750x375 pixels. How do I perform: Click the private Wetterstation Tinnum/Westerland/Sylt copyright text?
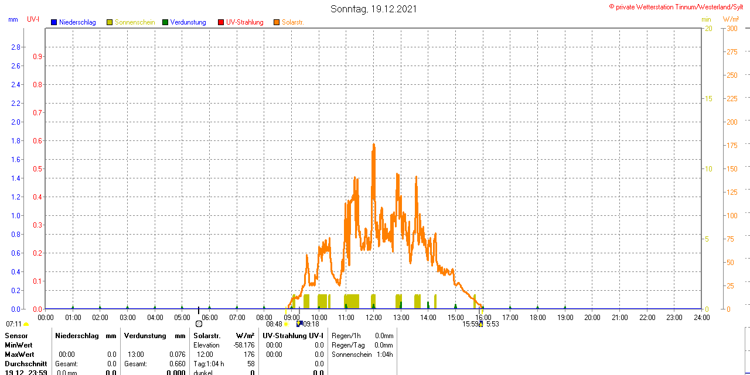(679, 7)
